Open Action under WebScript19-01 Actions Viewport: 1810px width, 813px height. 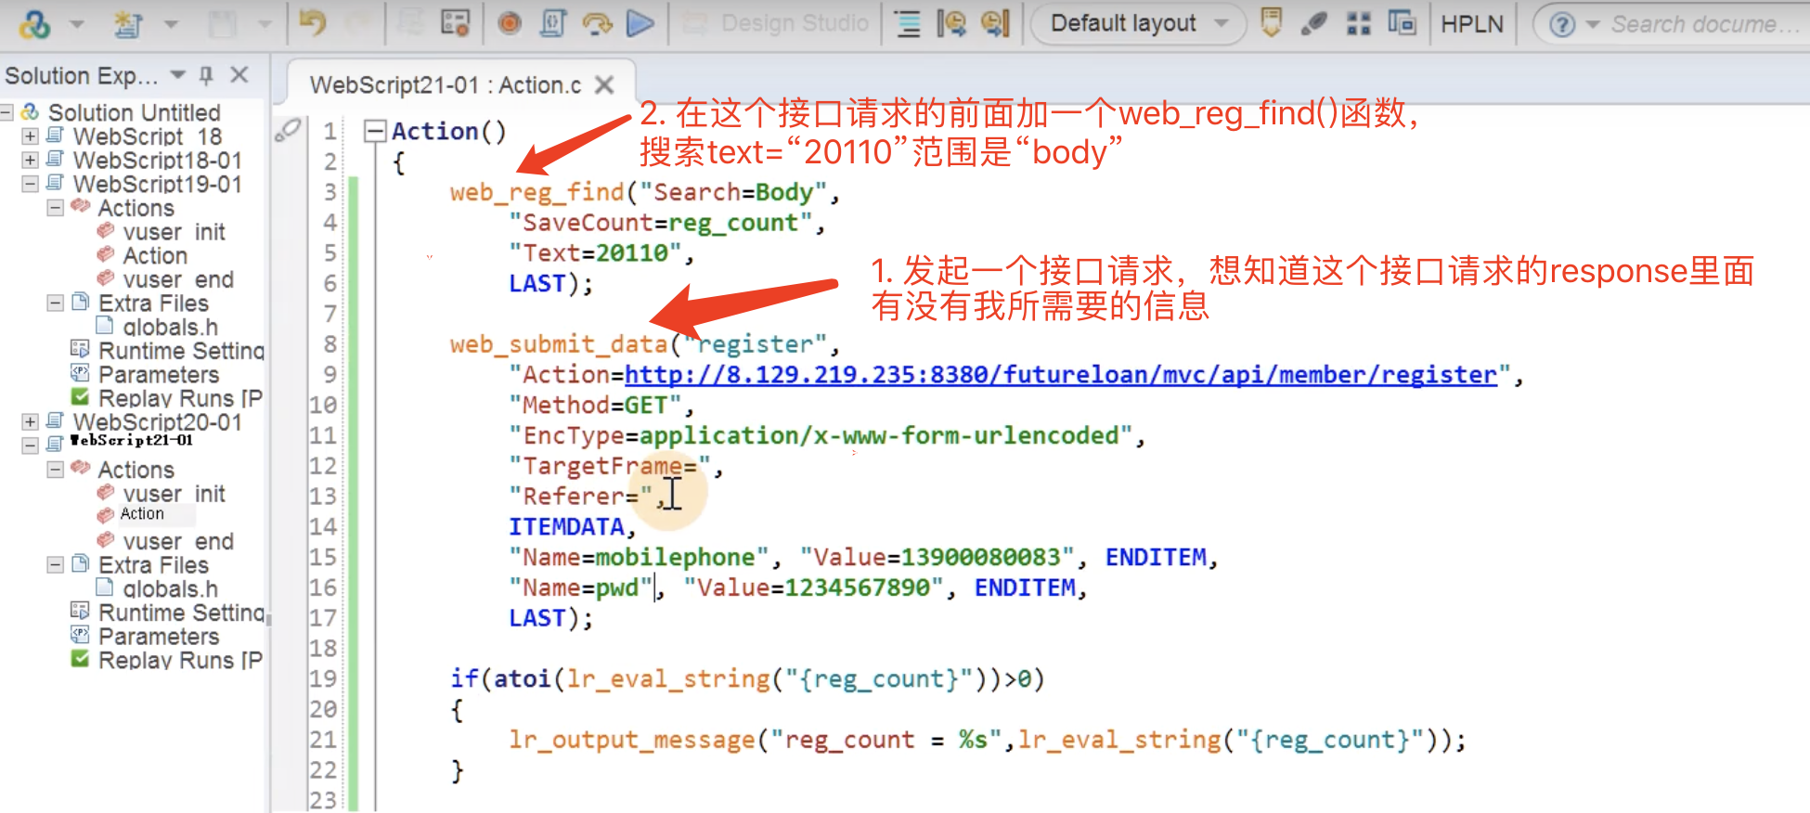(x=155, y=255)
